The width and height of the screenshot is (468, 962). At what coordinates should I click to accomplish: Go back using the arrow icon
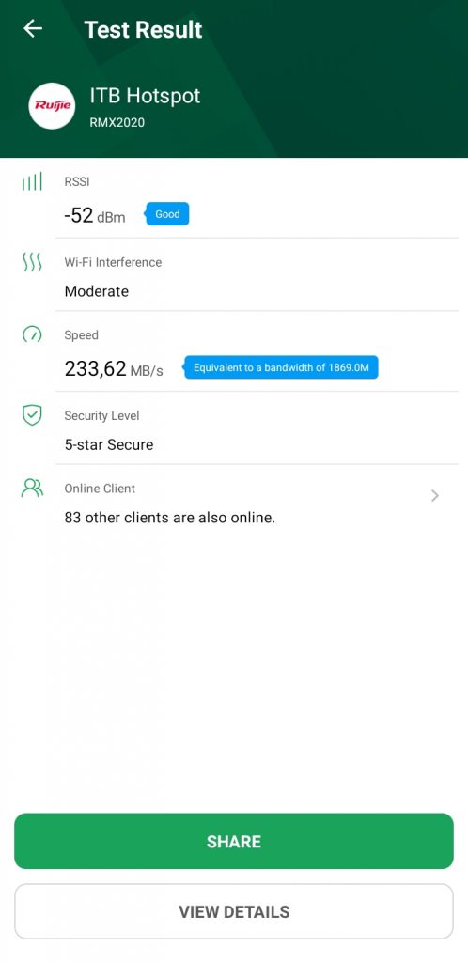[x=33, y=28]
